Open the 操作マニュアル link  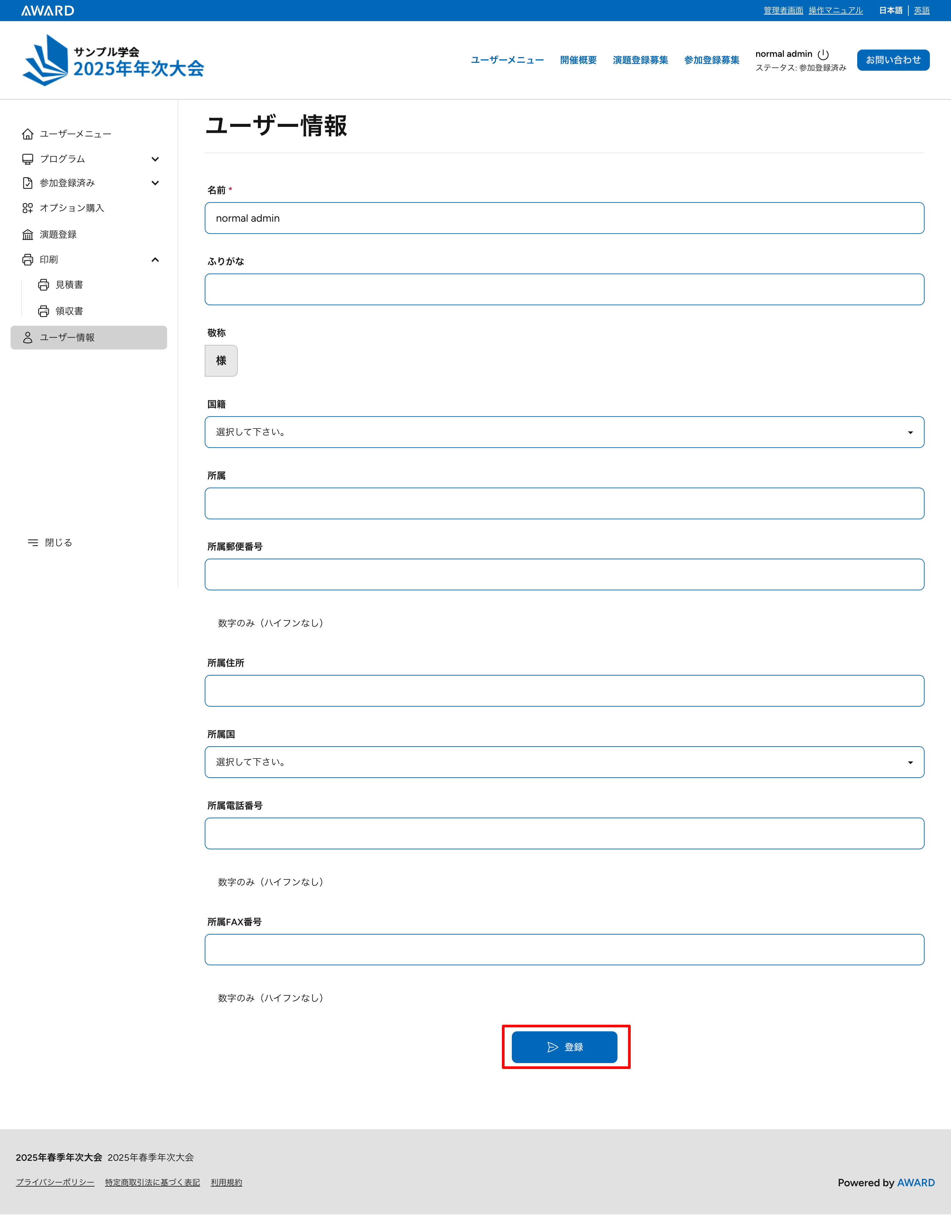click(835, 11)
